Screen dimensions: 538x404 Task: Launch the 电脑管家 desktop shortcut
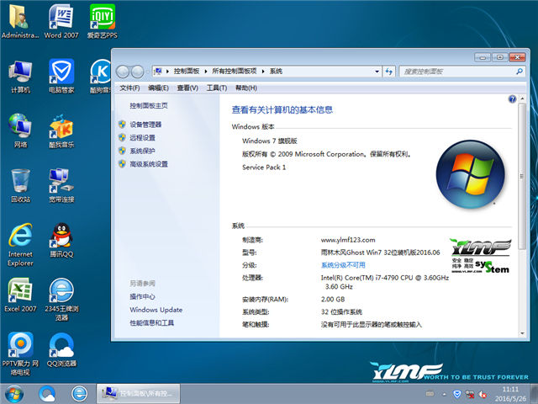(x=61, y=77)
